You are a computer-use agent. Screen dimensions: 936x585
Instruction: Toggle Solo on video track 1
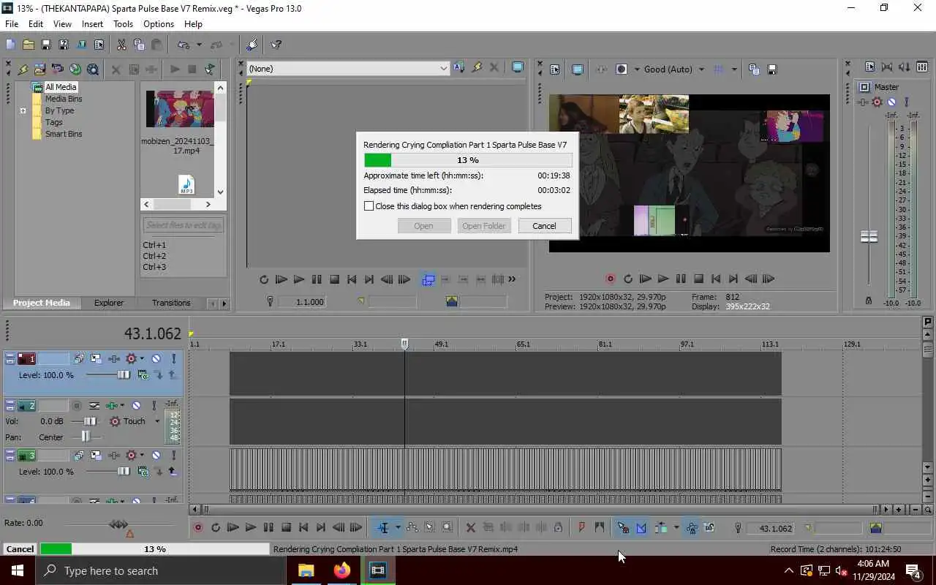pyautogui.click(x=173, y=358)
